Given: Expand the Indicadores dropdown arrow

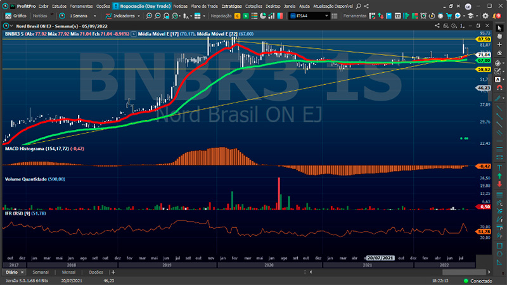Looking at the screenshot, I should pyautogui.click(x=139, y=16).
